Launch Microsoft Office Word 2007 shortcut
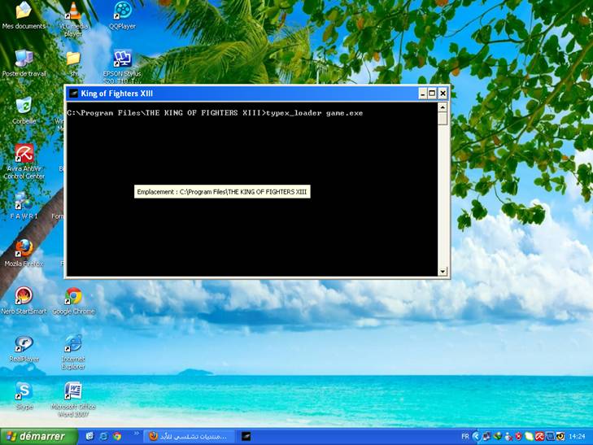Image resolution: width=593 pixels, height=445 pixels. [x=73, y=399]
